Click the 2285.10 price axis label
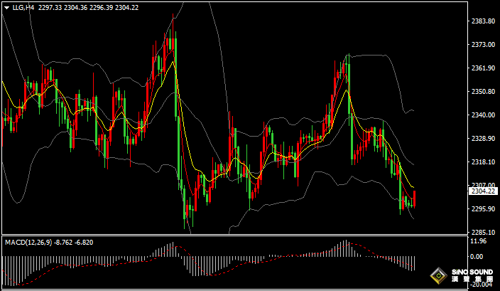This screenshot has height=291, width=500. tap(483, 233)
